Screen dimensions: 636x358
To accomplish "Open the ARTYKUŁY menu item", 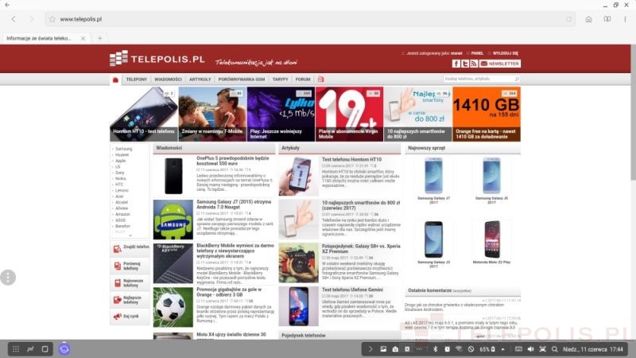I will click(200, 80).
